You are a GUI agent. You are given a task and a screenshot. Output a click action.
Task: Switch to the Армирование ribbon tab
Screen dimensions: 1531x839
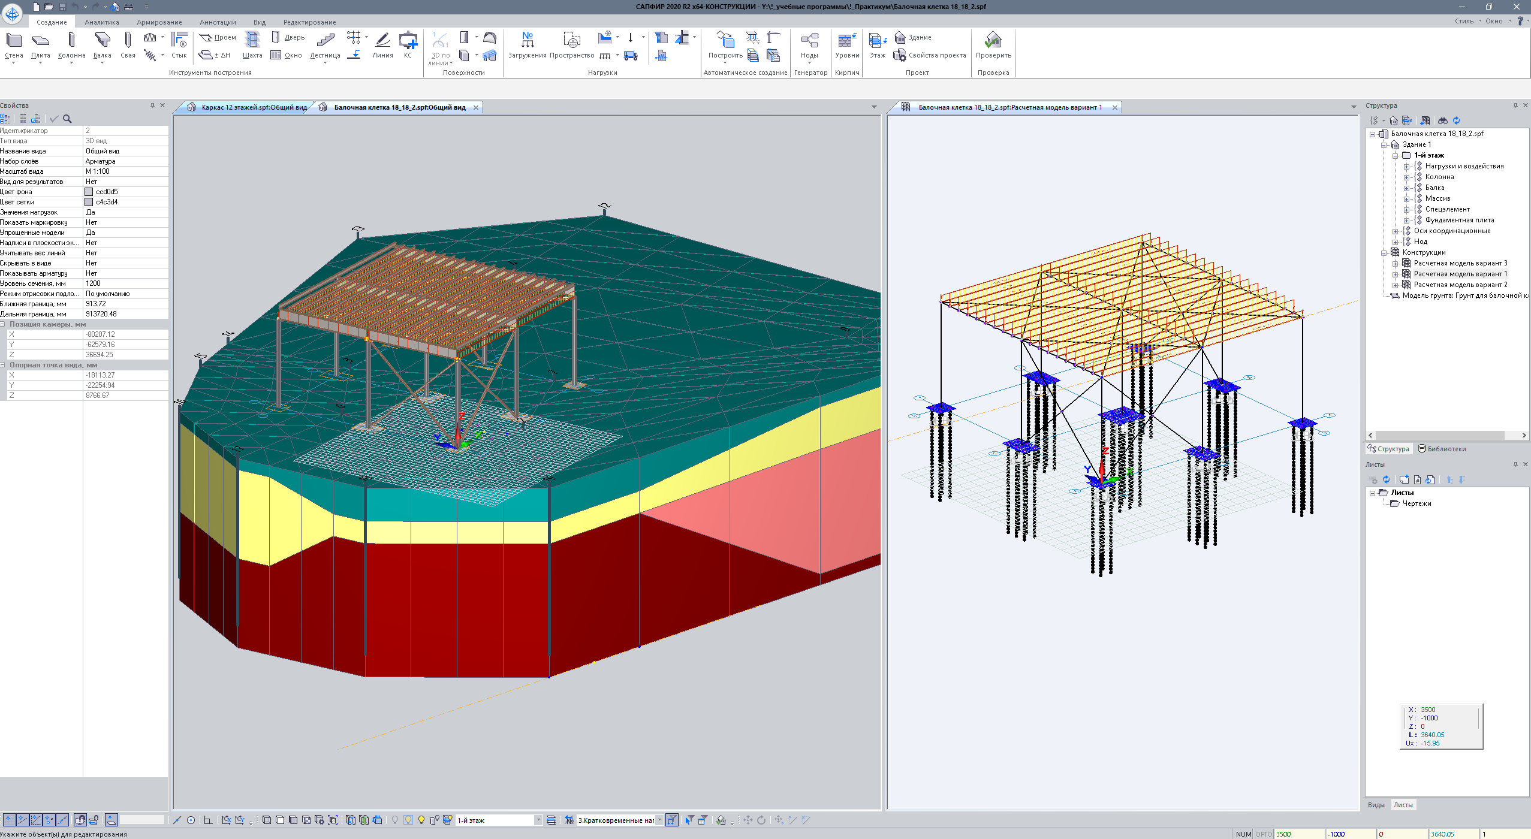click(x=159, y=22)
